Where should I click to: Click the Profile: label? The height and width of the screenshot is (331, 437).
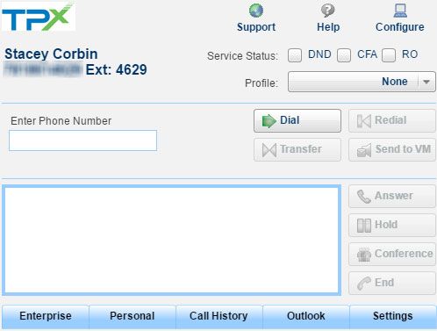pos(261,83)
